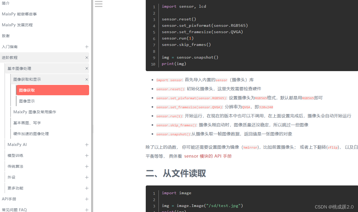Open 硬件加速的图像处理 page
This screenshot has width=358, height=212.
tap(31, 134)
